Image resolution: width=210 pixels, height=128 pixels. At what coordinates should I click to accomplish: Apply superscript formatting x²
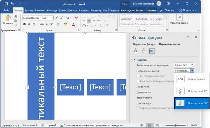point(51,24)
